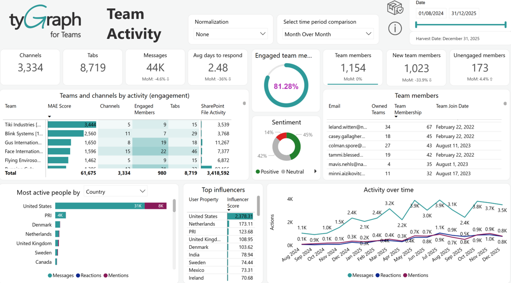Click the Owned Teams column header
Image resolution: width=511 pixels, height=283 pixels.
379,109
